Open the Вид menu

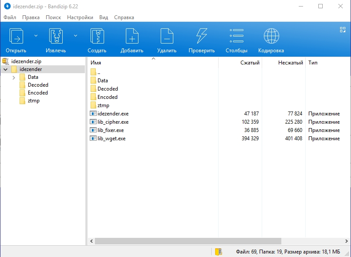[x=104, y=17]
